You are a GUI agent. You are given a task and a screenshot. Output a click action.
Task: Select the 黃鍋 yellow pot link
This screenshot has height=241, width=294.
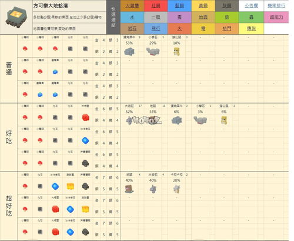pyautogui.click(x=203, y=6)
